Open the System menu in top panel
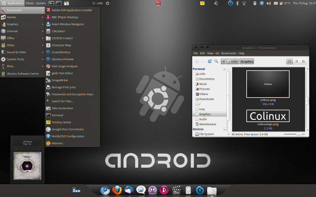Image resolution: width=316 pixels, height=197 pixels. [x=41, y=3]
